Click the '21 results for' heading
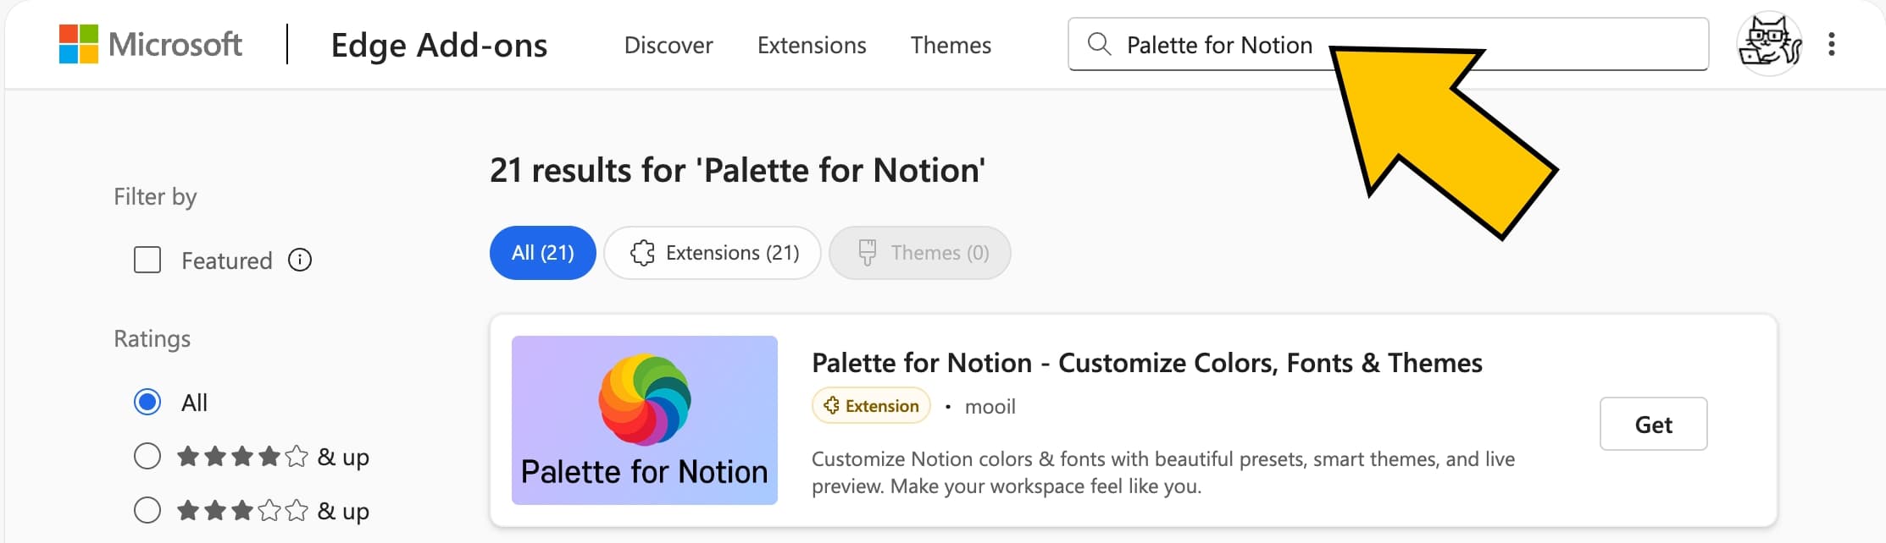 click(737, 170)
